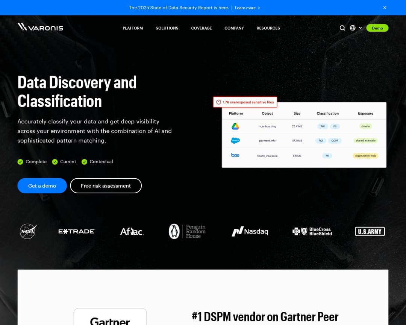Click the Classification column header

pyautogui.click(x=327, y=114)
